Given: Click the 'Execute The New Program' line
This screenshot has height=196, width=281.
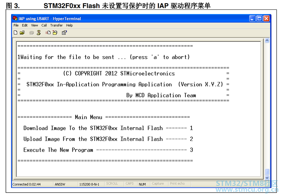Looking at the screenshot, I should click(x=108, y=150).
